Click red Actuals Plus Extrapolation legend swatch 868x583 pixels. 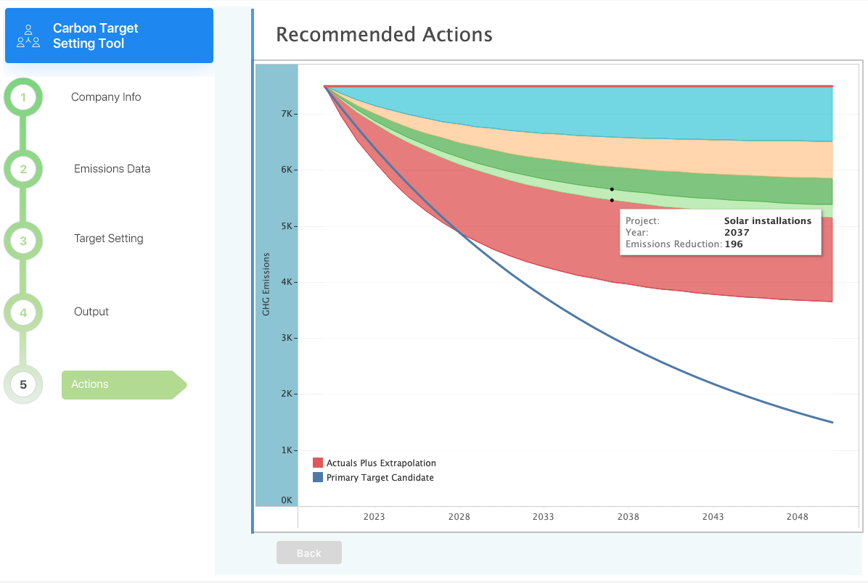click(318, 463)
